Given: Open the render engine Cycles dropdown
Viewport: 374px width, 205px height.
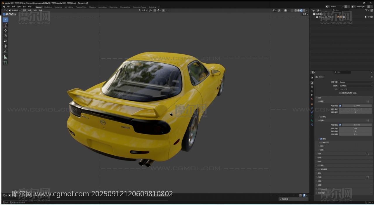Looking at the screenshot, I should (x=356, y=82).
